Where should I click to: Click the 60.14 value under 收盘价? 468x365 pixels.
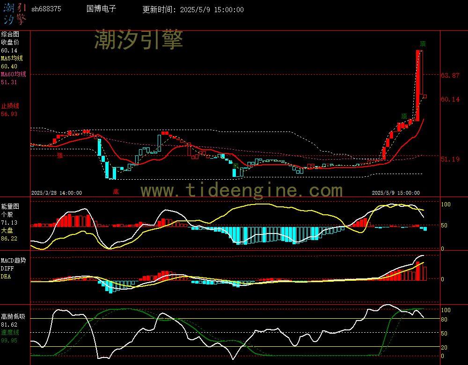[x=9, y=51]
